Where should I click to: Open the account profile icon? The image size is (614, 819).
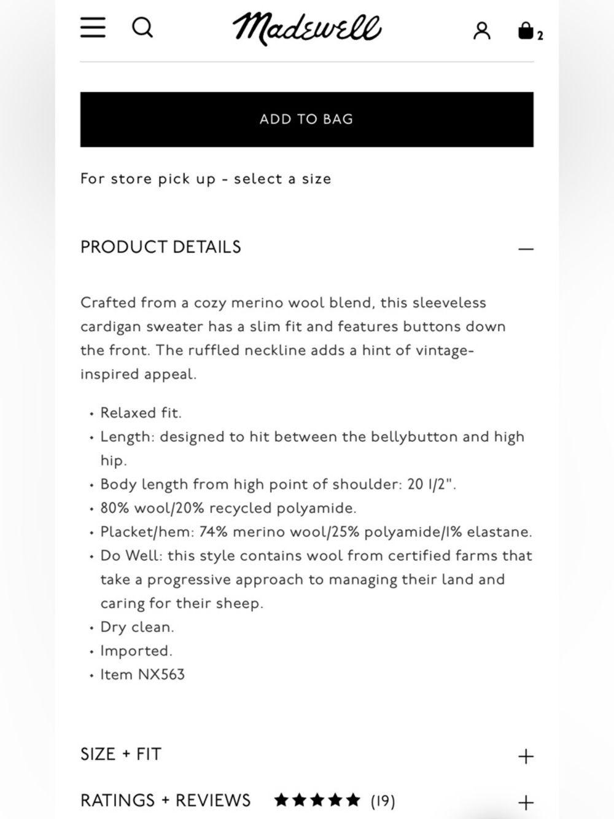(x=482, y=31)
